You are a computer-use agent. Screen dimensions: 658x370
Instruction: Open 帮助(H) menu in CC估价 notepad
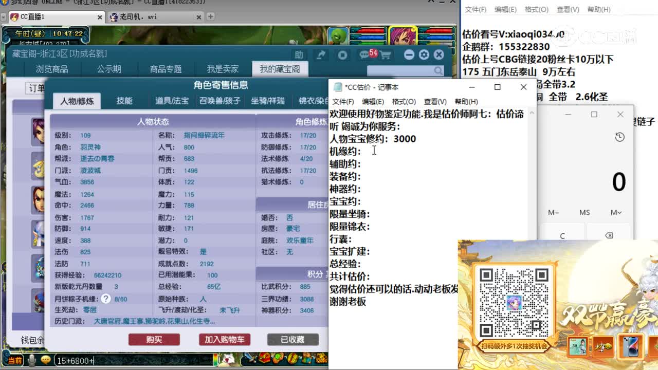(466, 102)
